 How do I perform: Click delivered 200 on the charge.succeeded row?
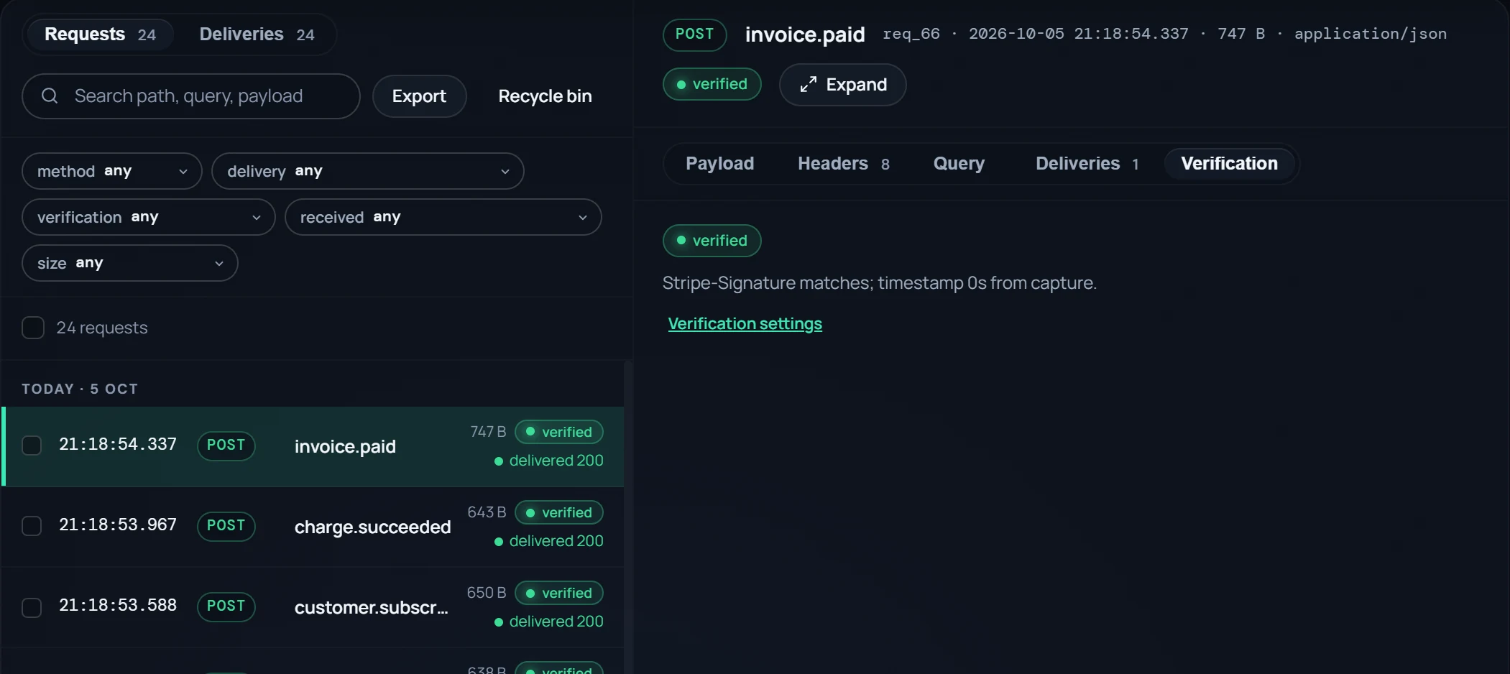click(549, 541)
